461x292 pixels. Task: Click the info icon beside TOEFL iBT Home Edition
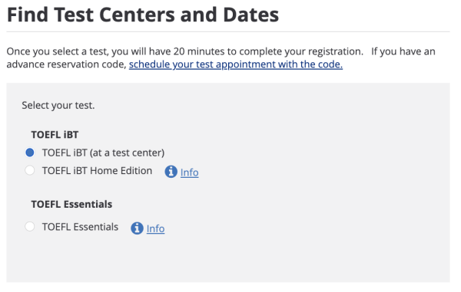pyautogui.click(x=171, y=172)
